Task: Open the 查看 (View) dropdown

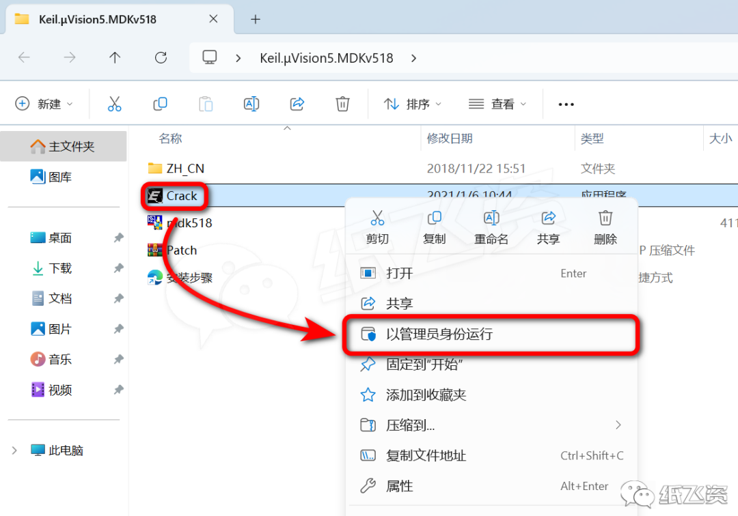Action: click(x=497, y=104)
